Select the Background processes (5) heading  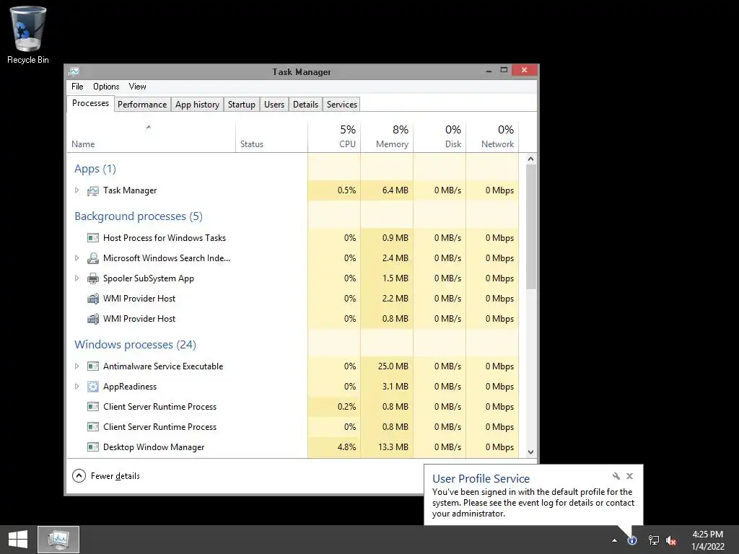[139, 216]
